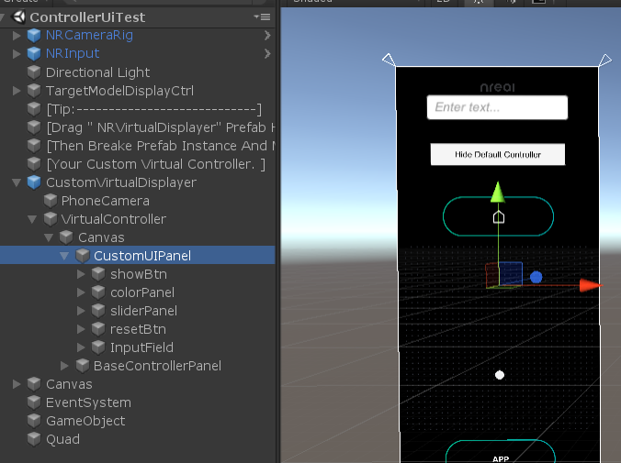Select the [Then Breake Prefab Instance row
621x463 pixels.
(x=138, y=146)
